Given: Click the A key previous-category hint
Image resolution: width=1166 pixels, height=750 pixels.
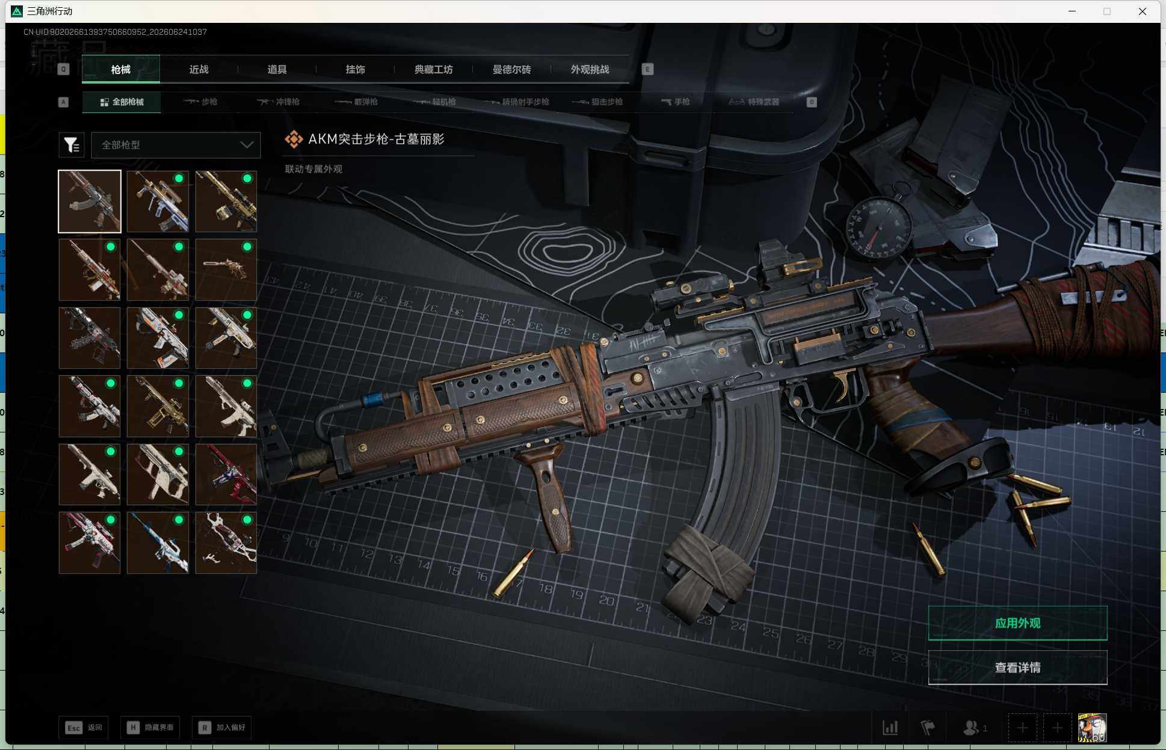Looking at the screenshot, I should click(63, 102).
